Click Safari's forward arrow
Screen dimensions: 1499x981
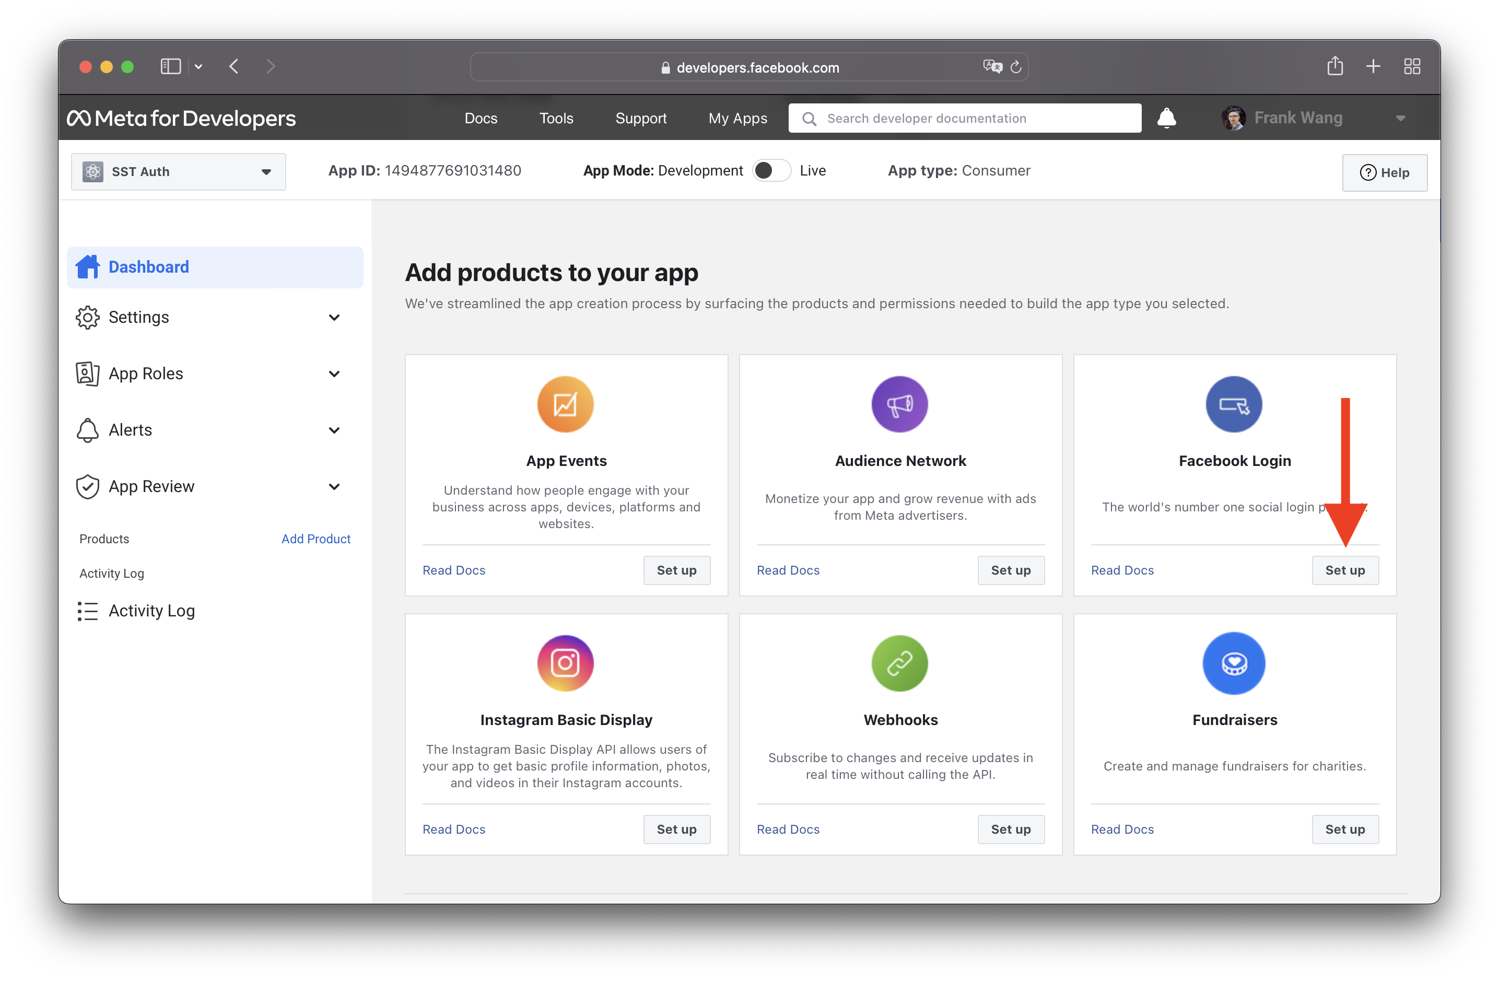271,66
